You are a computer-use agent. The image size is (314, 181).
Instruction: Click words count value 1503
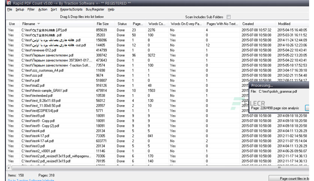click(x=151, y=90)
